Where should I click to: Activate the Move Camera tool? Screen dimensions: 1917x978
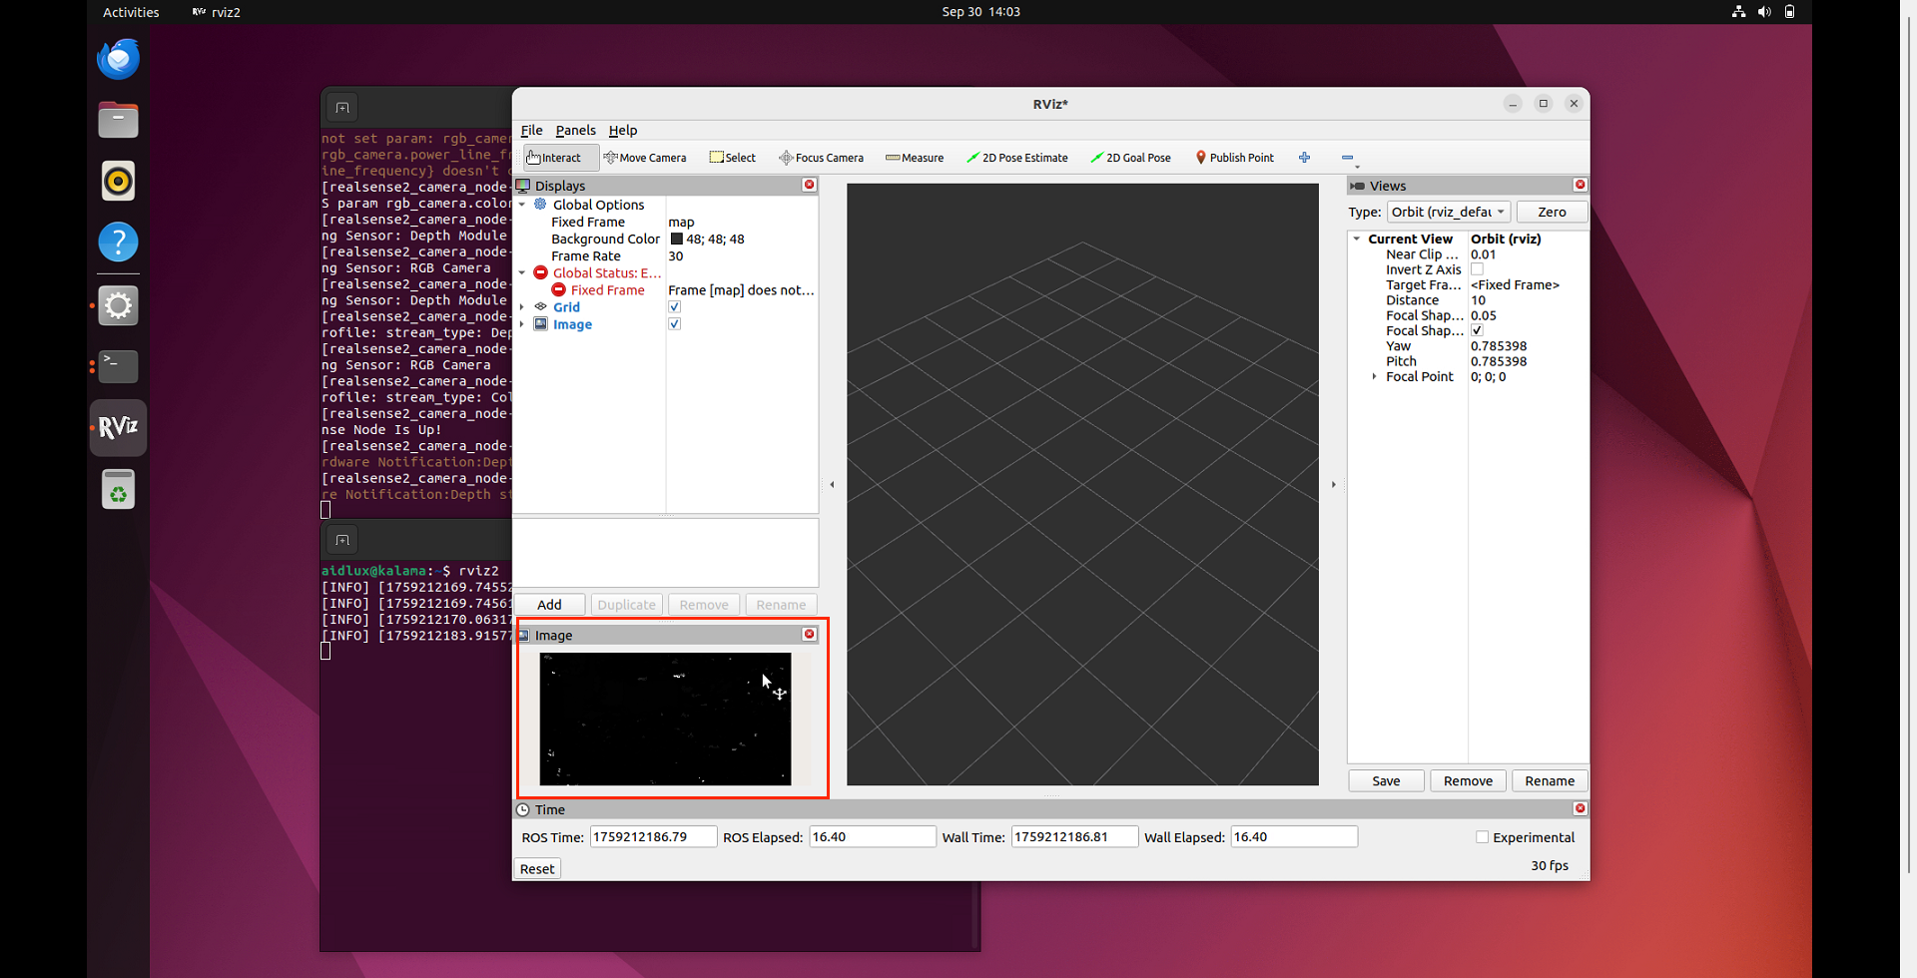point(645,158)
